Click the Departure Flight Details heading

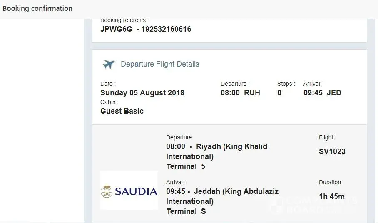[x=160, y=64]
